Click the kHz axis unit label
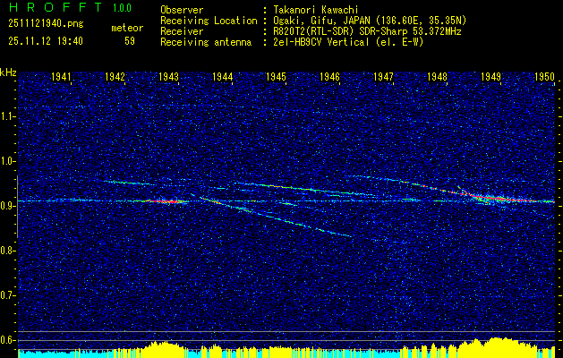The image size is (563, 358). click(x=8, y=72)
